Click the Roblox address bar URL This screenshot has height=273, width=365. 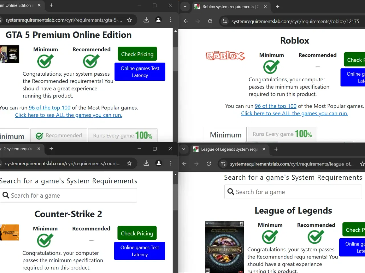tap(295, 21)
